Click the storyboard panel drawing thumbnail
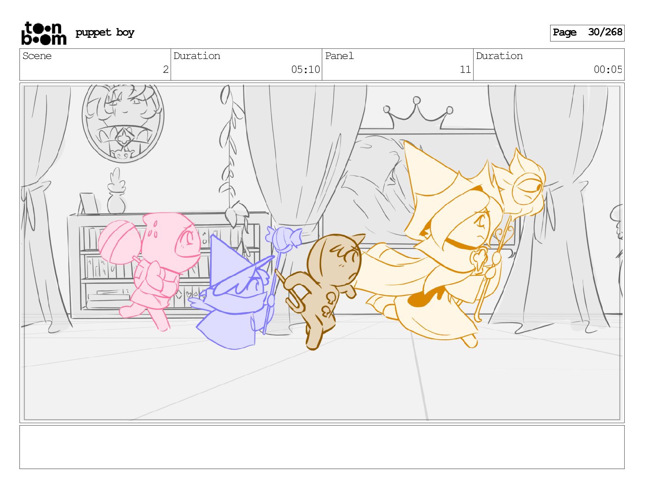The width and height of the screenshot is (645, 498). tap(322, 253)
